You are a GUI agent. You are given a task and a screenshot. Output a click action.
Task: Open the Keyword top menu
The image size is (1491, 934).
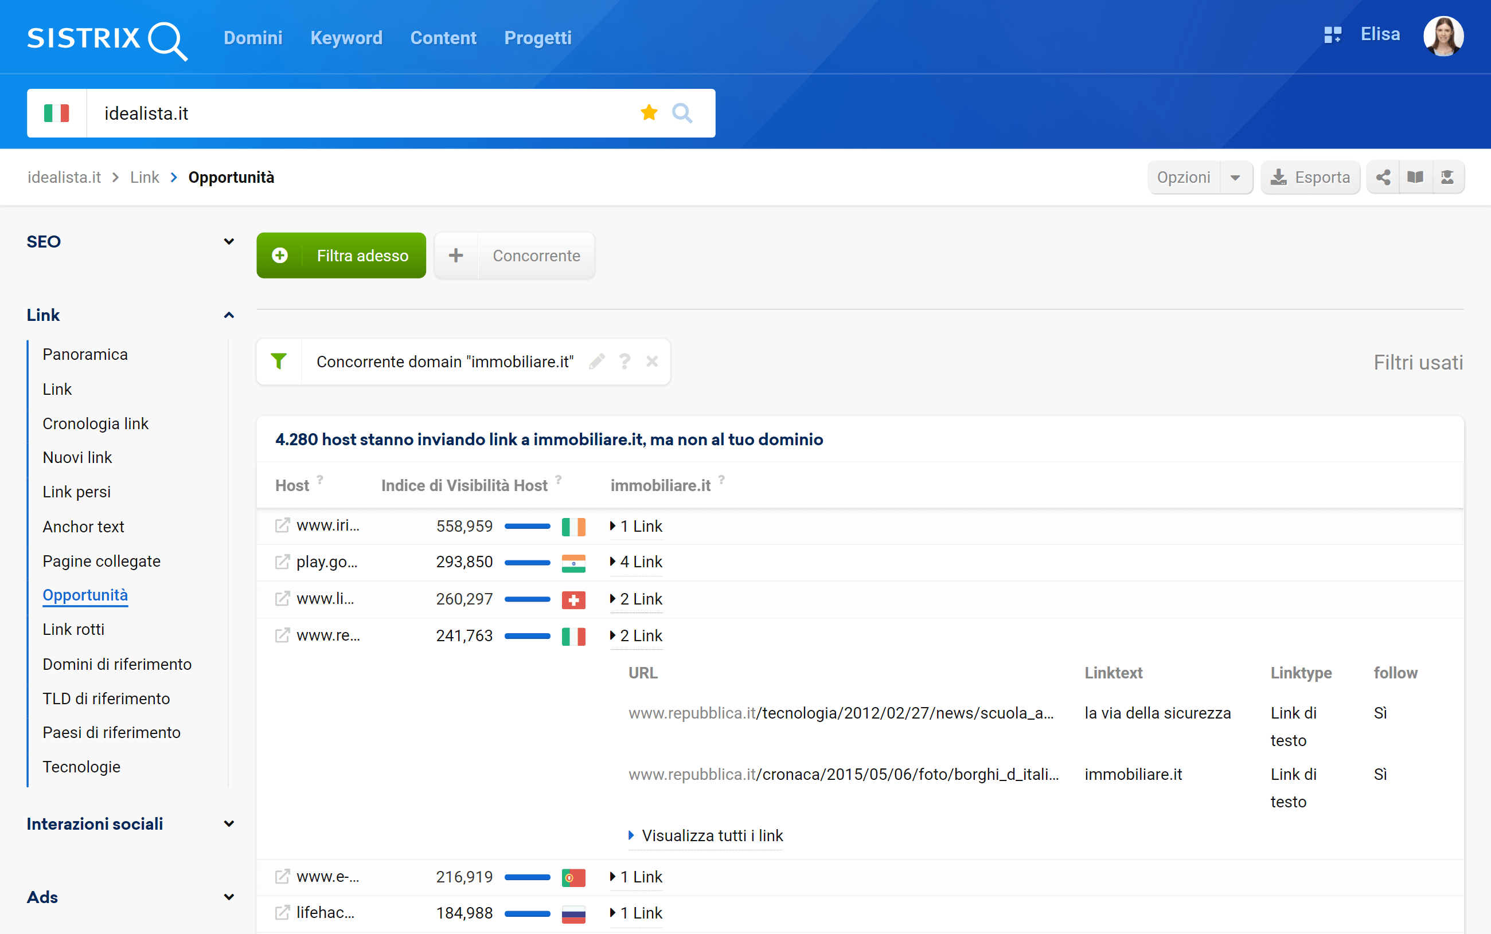click(346, 38)
